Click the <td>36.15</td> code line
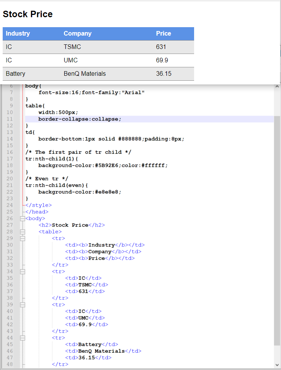Screen dimensions: 281x370 pyautogui.click(x=88, y=358)
